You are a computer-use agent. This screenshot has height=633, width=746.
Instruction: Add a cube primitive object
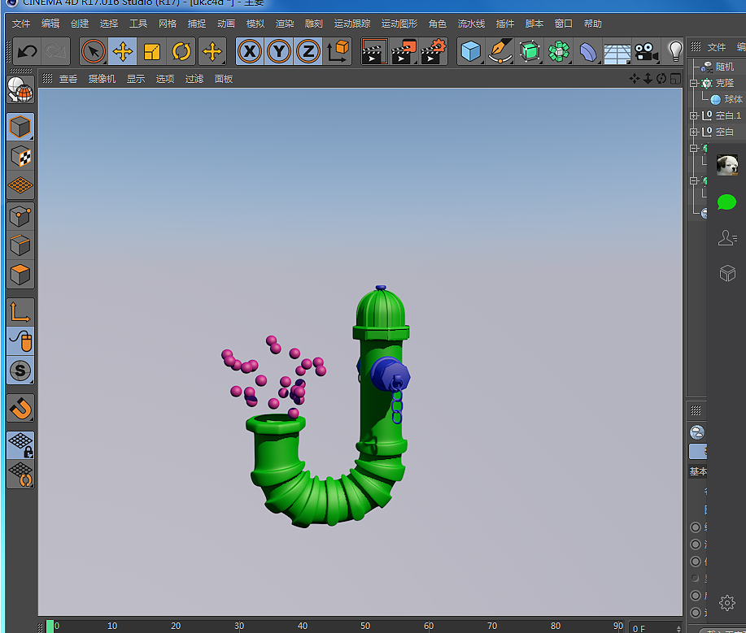point(471,51)
